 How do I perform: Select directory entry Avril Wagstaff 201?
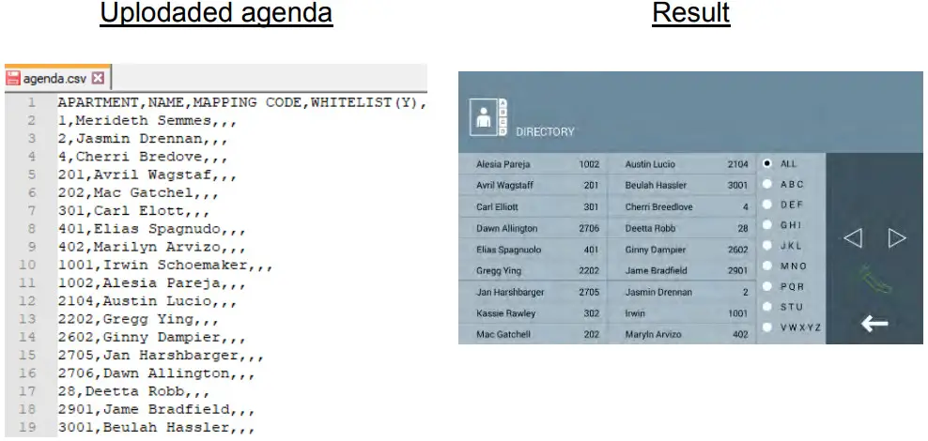(x=533, y=185)
